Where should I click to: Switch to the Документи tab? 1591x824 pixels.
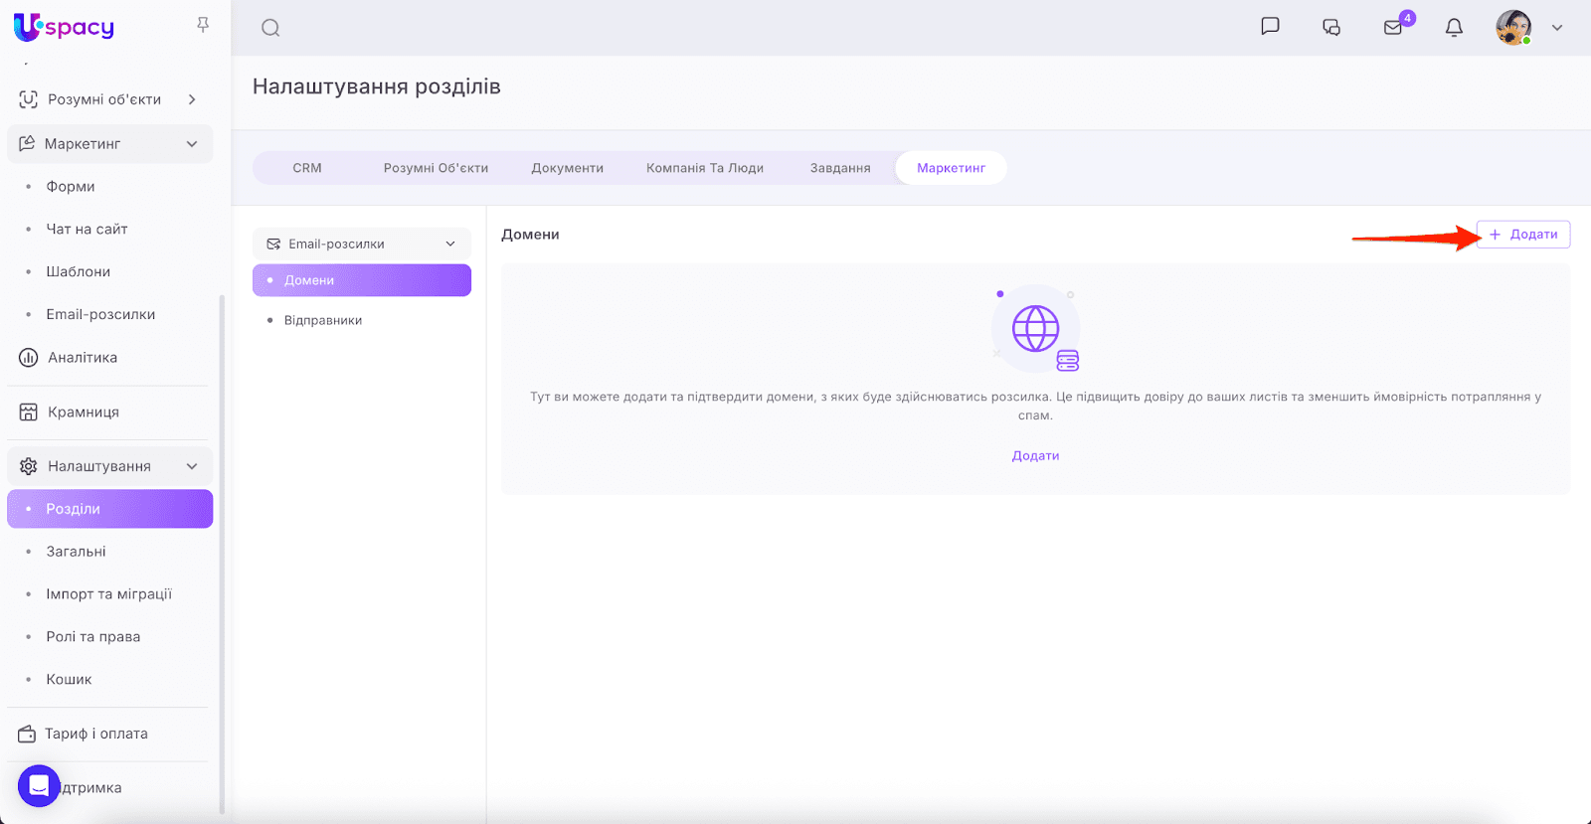[x=567, y=168]
